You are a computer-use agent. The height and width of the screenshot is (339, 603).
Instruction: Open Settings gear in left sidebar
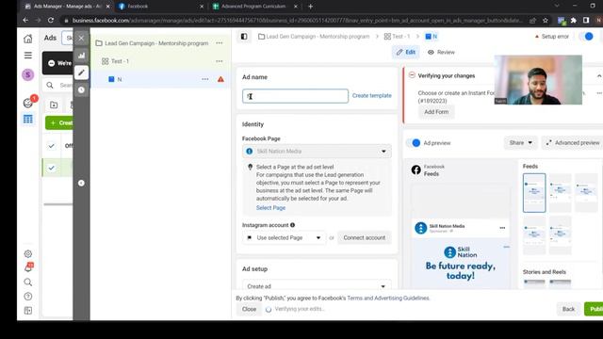(27, 253)
